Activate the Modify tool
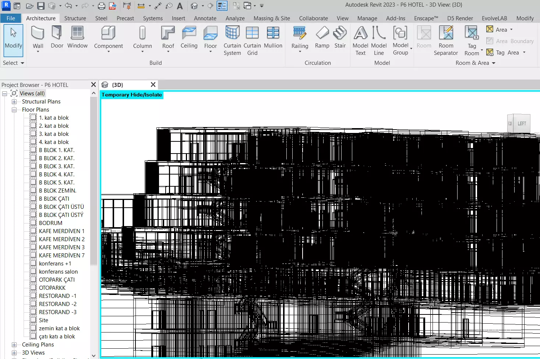540x359 pixels. 14,40
